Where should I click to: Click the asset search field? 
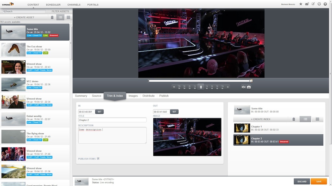point(24,11)
